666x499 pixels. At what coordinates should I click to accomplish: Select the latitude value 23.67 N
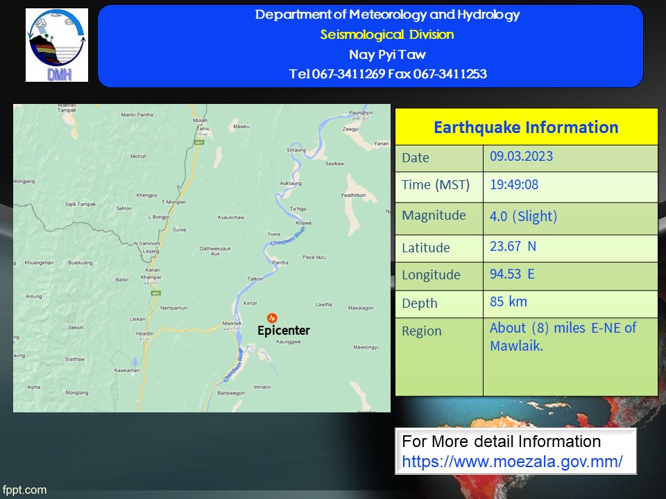tap(513, 246)
